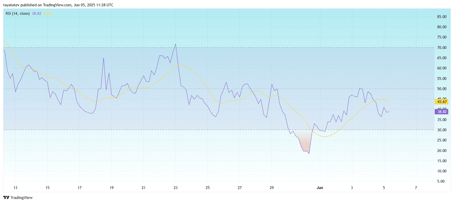The width and height of the screenshot is (454, 203).
Task: Click the 50.00 midline value on axis
Action: (x=442, y=89)
